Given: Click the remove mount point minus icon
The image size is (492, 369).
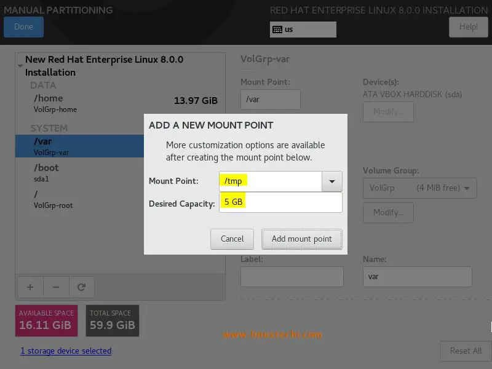Looking at the screenshot, I should coord(56,287).
